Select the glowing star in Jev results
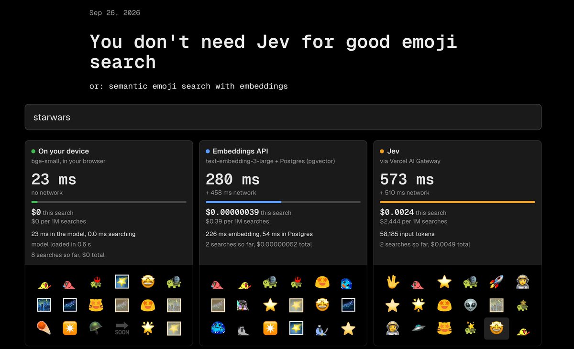The height and width of the screenshot is (349, 574). pyautogui.click(x=419, y=305)
